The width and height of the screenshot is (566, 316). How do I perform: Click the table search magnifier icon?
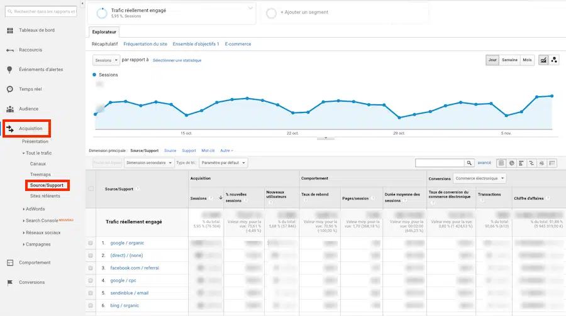pos(469,163)
